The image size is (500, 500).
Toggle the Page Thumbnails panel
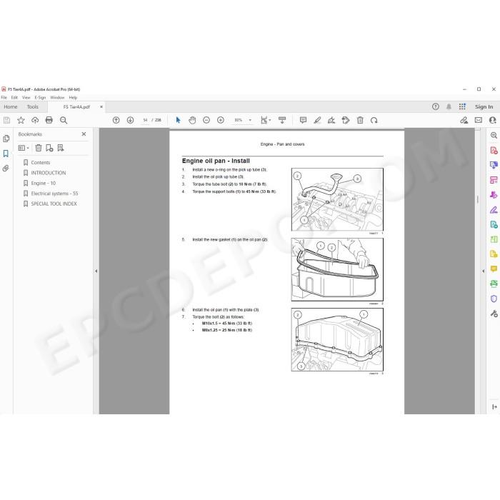click(x=6, y=139)
